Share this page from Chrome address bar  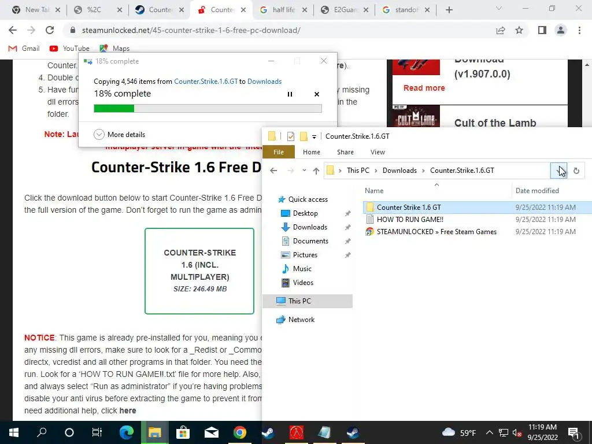coord(500,30)
